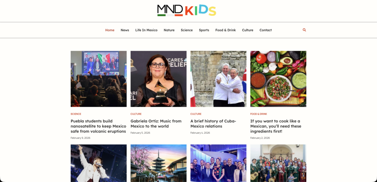Open Life In Mexico menu
The height and width of the screenshot is (182, 377).
(x=146, y=30)
